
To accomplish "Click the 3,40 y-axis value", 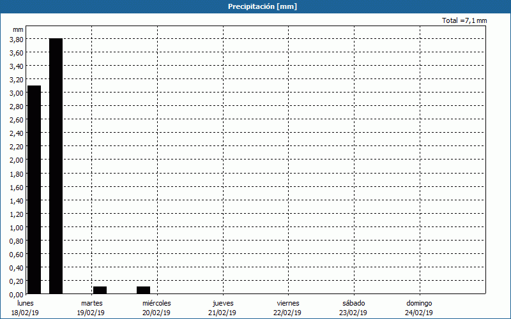I will tap(17, 66).
